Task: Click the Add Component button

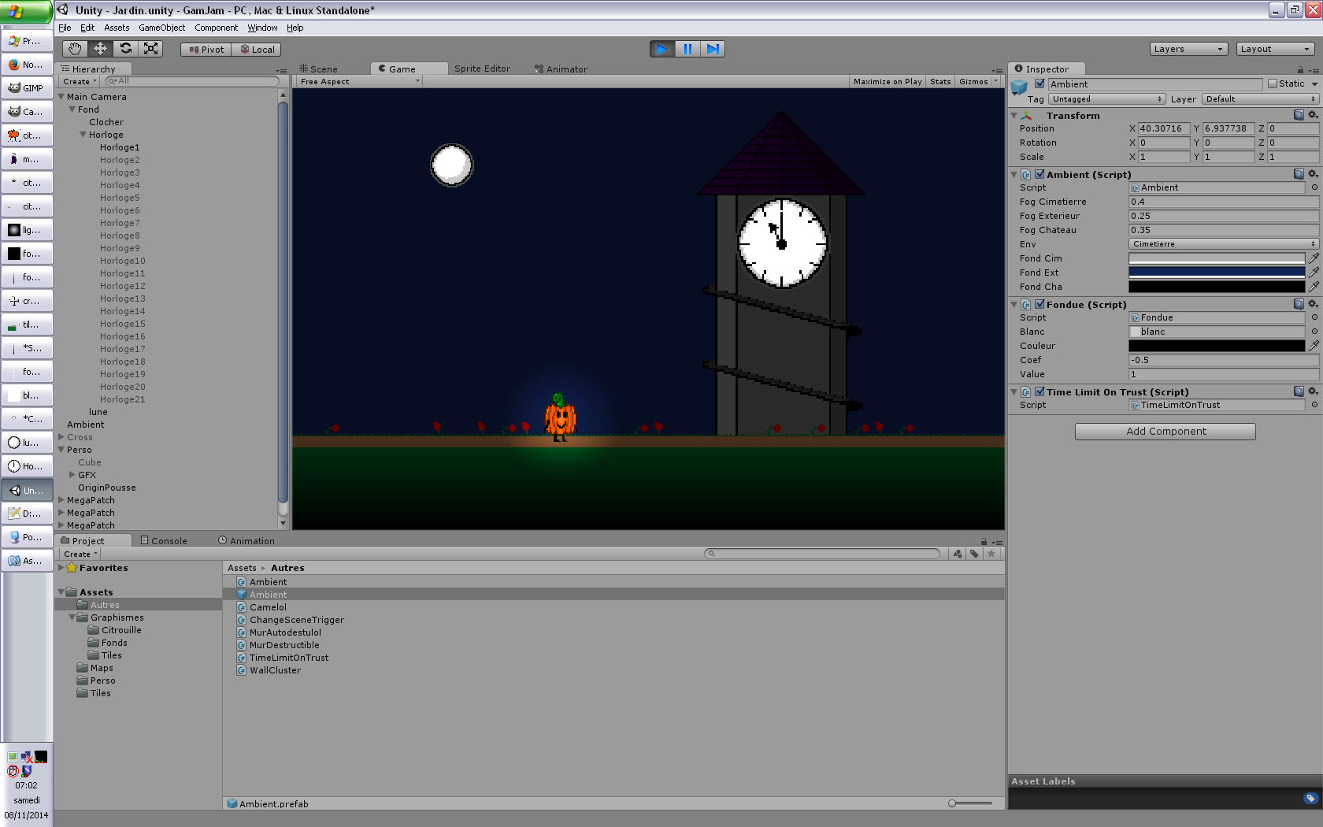Action: pyautogui.click(x=1165, y=432)
